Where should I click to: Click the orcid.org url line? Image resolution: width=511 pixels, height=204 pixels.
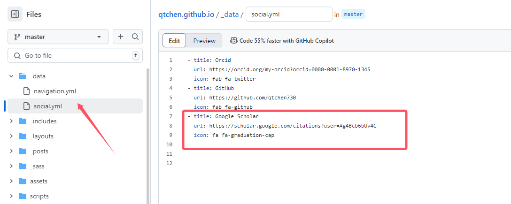(282, 69)
